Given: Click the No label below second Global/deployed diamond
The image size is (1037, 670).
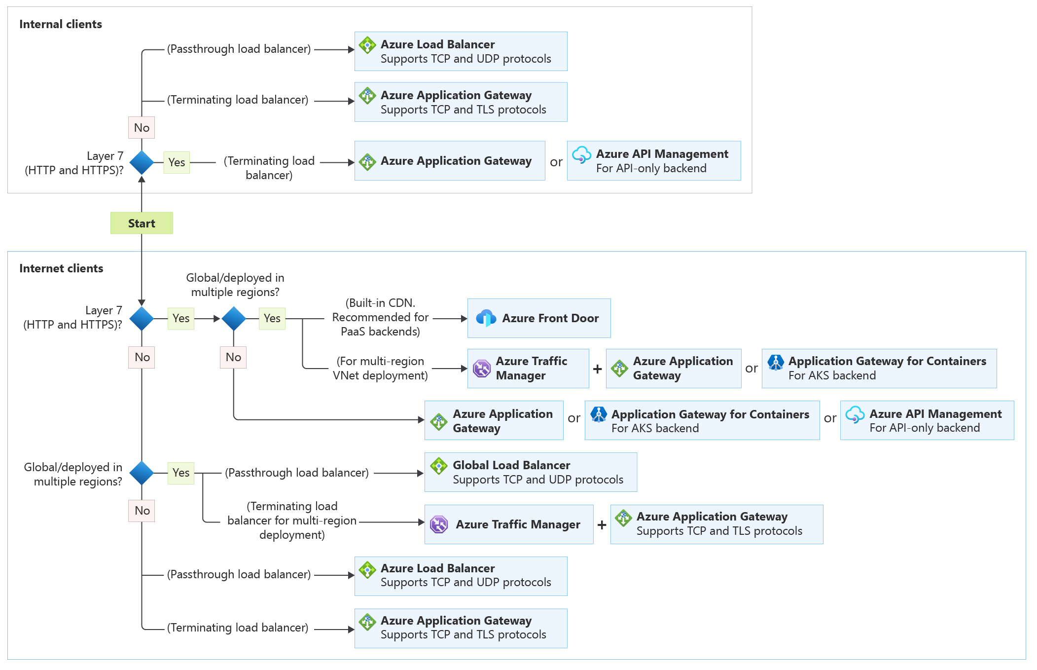Looking at the screenshot, I should (x=142, y=511).
